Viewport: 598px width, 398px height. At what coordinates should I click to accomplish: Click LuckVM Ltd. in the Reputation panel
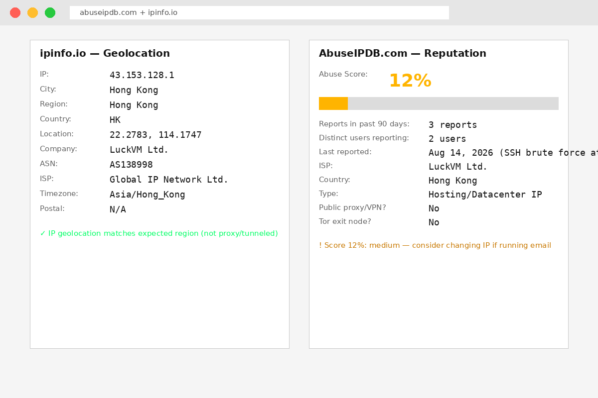point(458,167)
